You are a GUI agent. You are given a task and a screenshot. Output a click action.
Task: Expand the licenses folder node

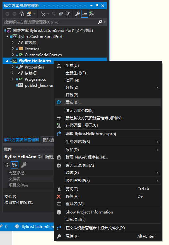pos(13,49)
